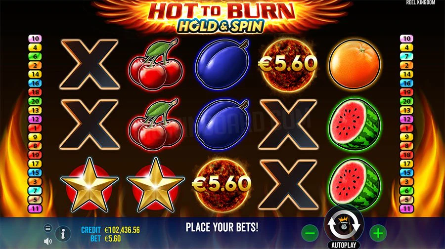This screenshot has width=445, height=249.
Task: Mute the game sound speaker icon
Action: pyautogui.click(x=48, y=242)
